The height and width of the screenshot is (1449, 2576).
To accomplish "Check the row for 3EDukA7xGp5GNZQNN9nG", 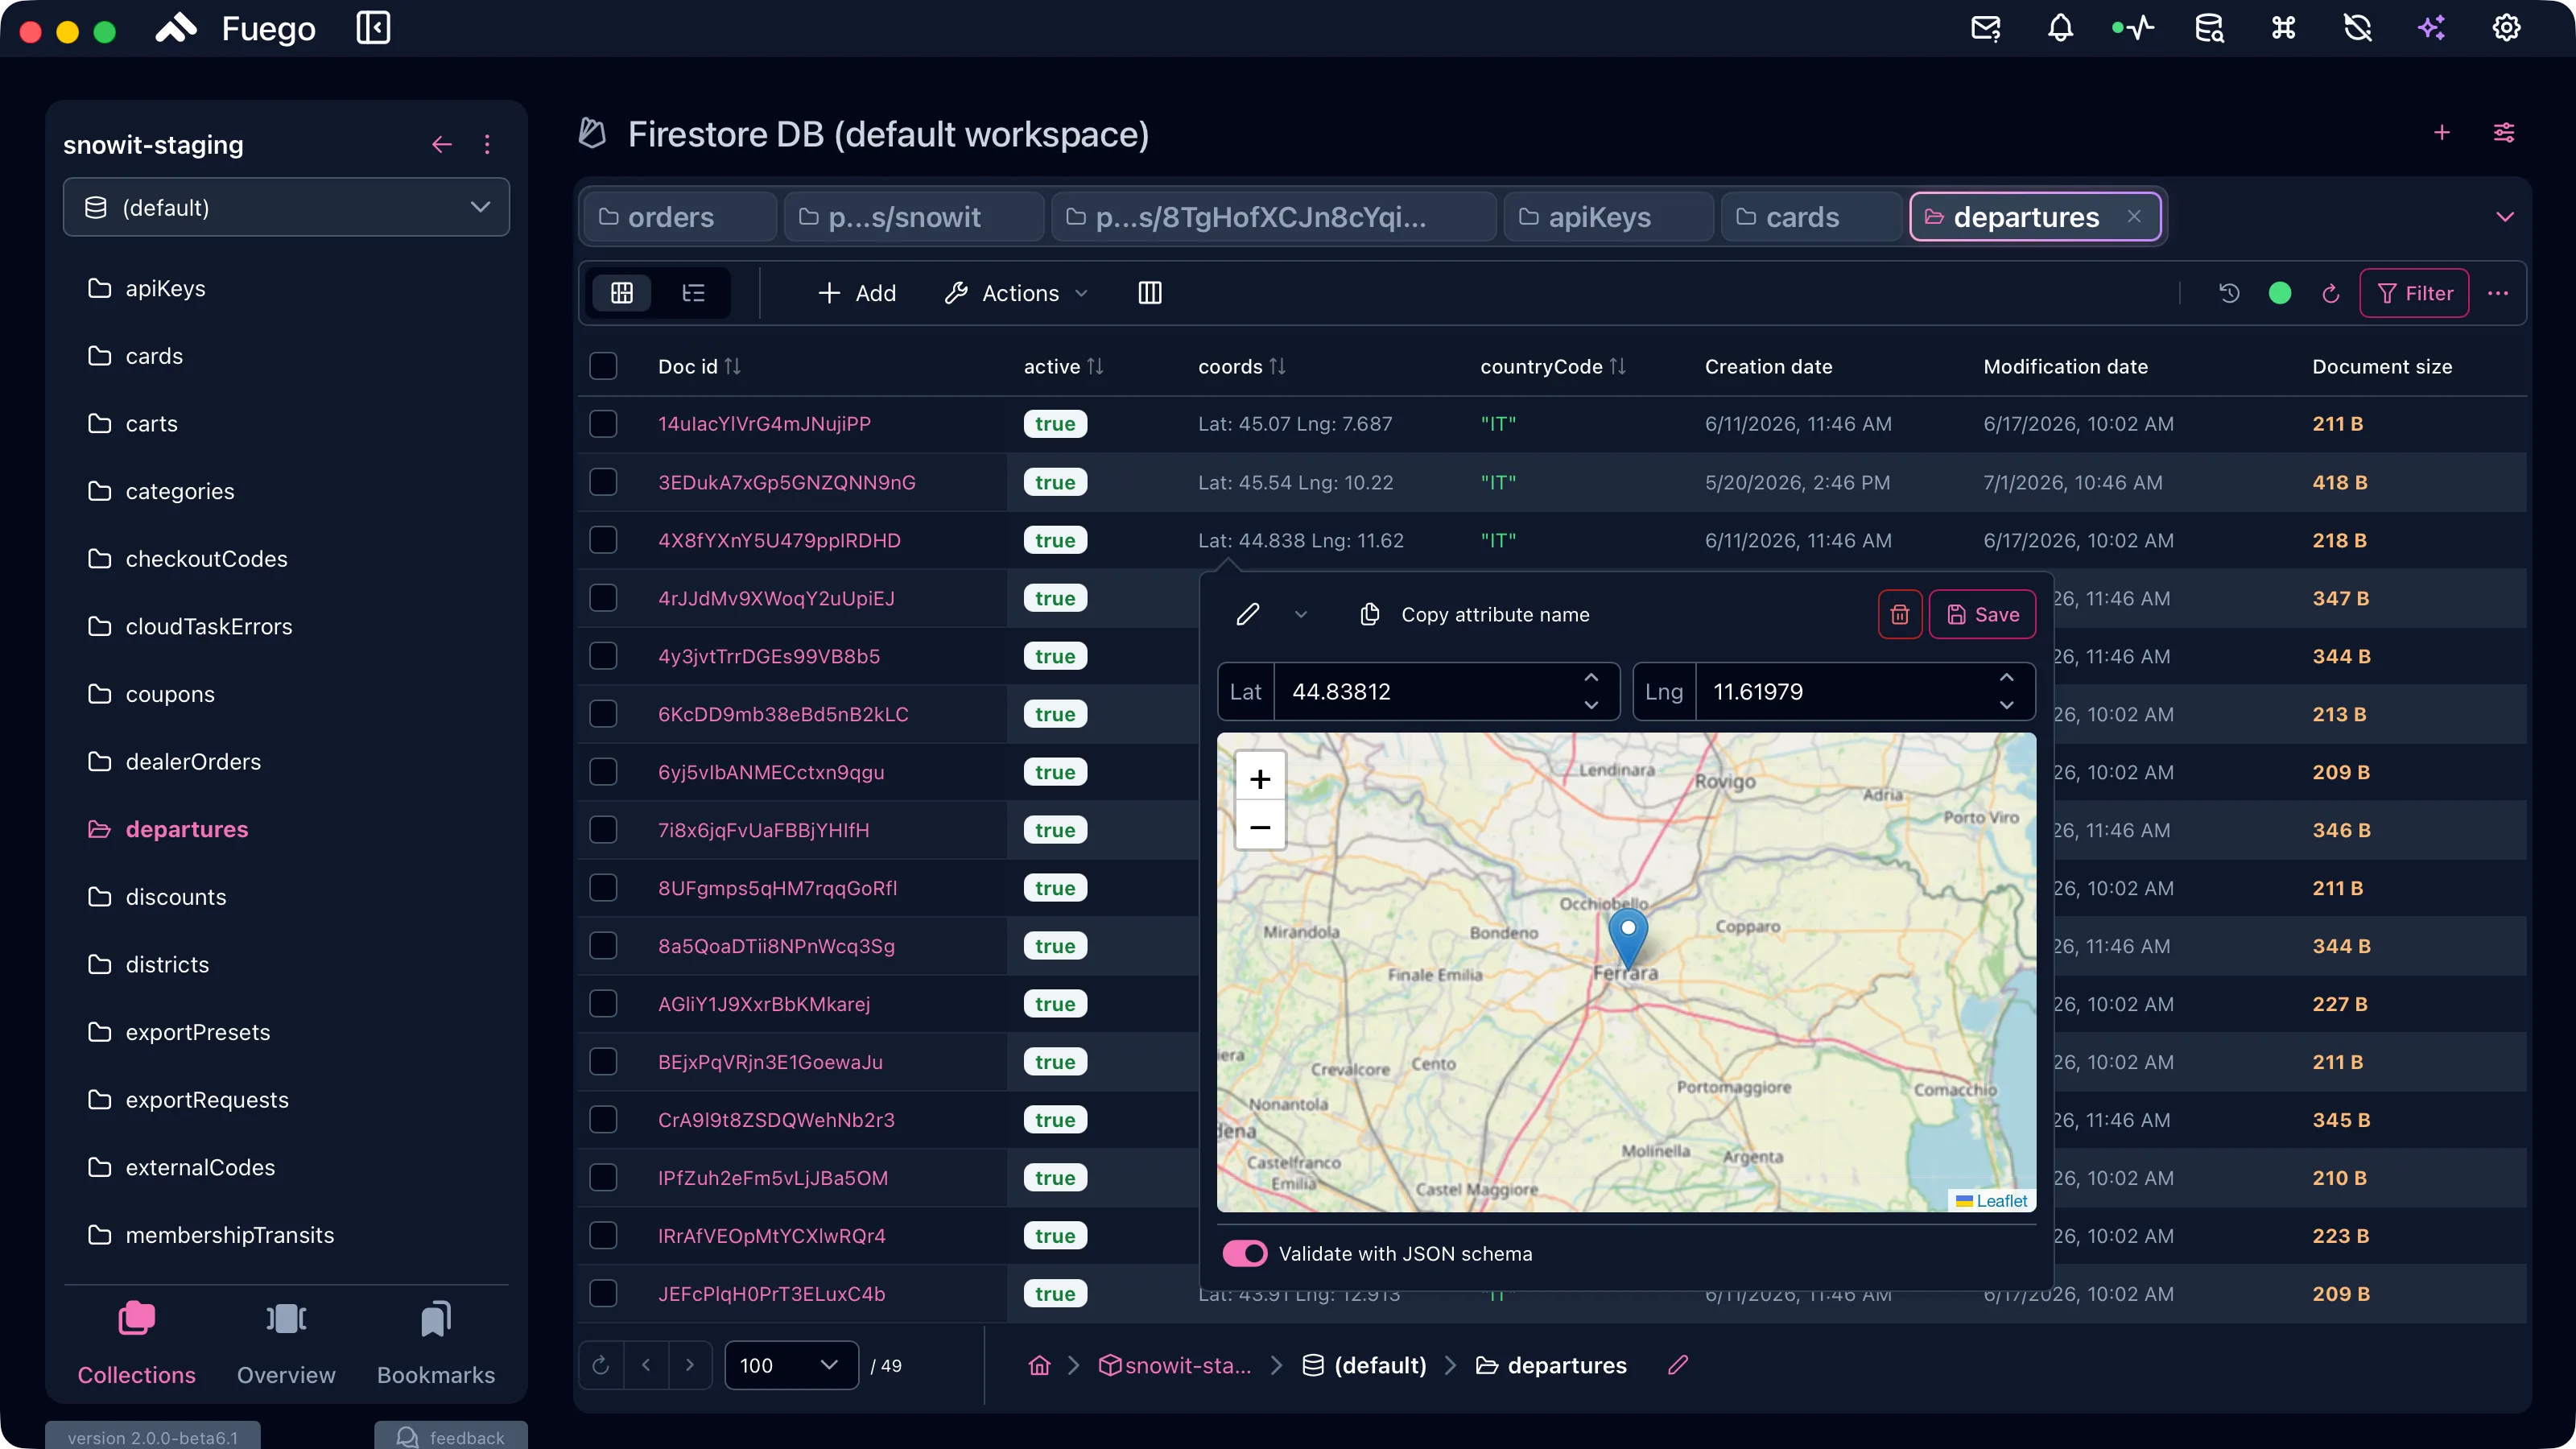I will (x=603, y=482).
